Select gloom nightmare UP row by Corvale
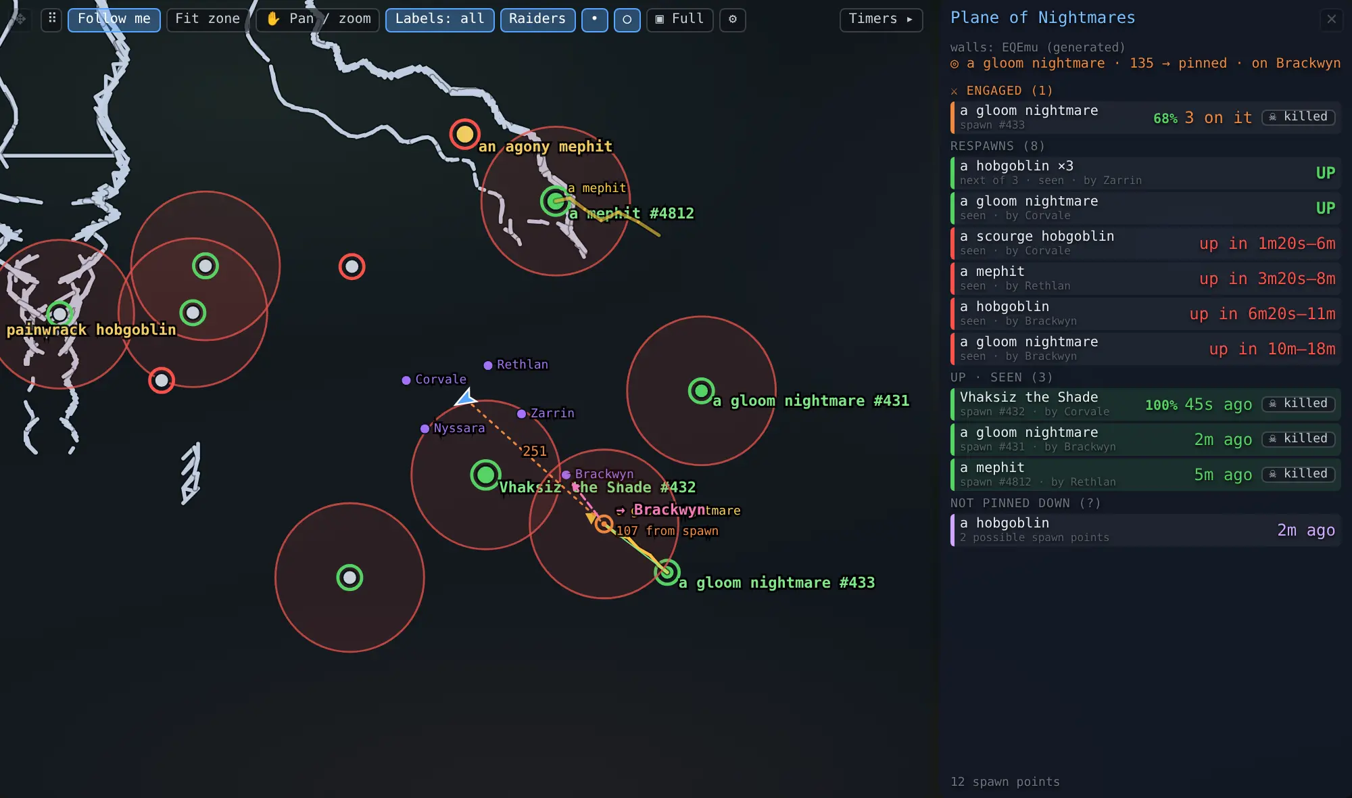1352x798 pixels. tap(1145, 208)
